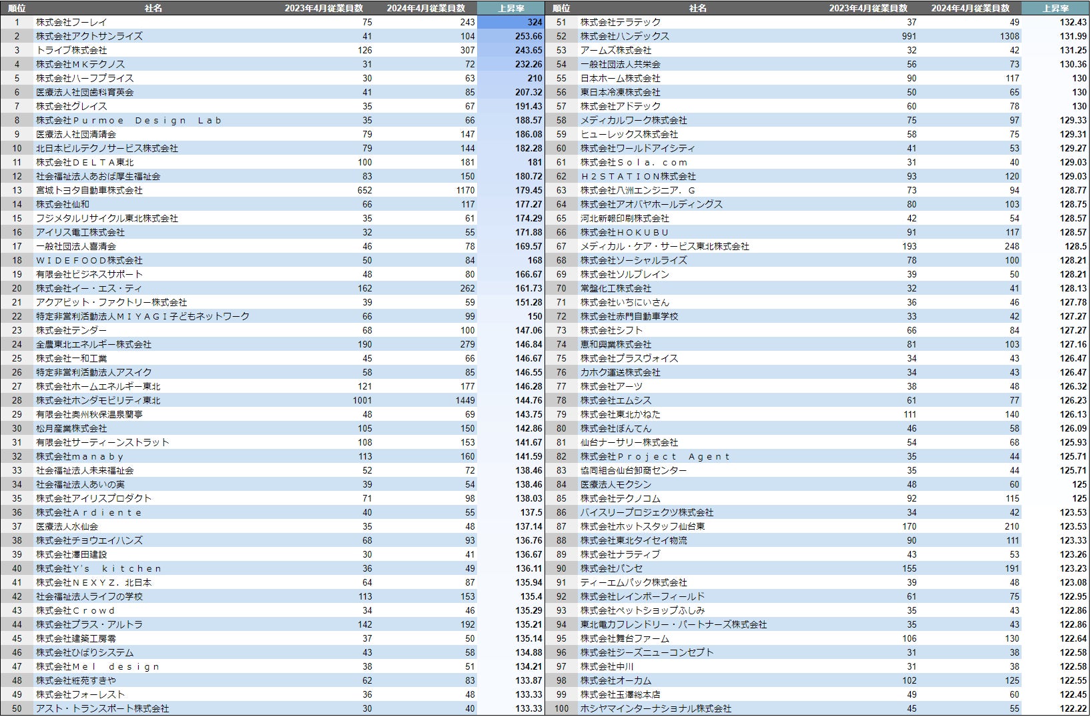The height and width of the screenshot is (717, 1091).
Task: Click 仙台ナーサリー株式会社
Action: (629, 442)
